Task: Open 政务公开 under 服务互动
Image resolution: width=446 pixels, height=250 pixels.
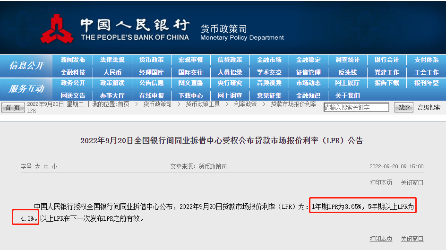Action: [73, 83]
